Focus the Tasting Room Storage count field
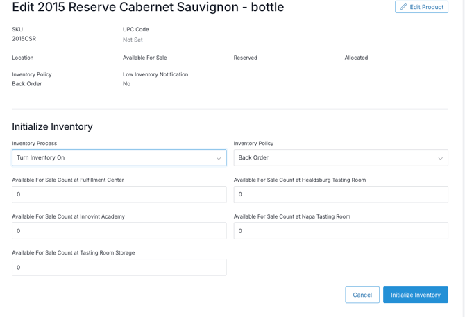Screen dimensions: 465x317 tap(119, 267)
